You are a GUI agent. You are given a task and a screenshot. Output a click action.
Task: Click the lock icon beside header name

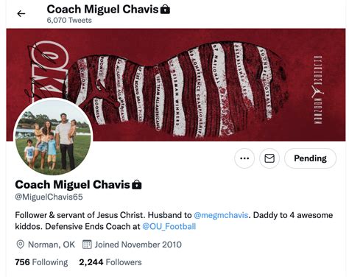(165, 10)
